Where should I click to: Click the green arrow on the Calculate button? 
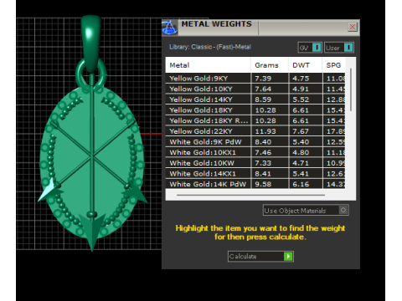pos(288,257)
